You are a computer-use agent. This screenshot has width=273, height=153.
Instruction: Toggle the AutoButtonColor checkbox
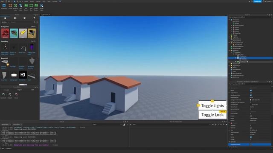[251, 95]
